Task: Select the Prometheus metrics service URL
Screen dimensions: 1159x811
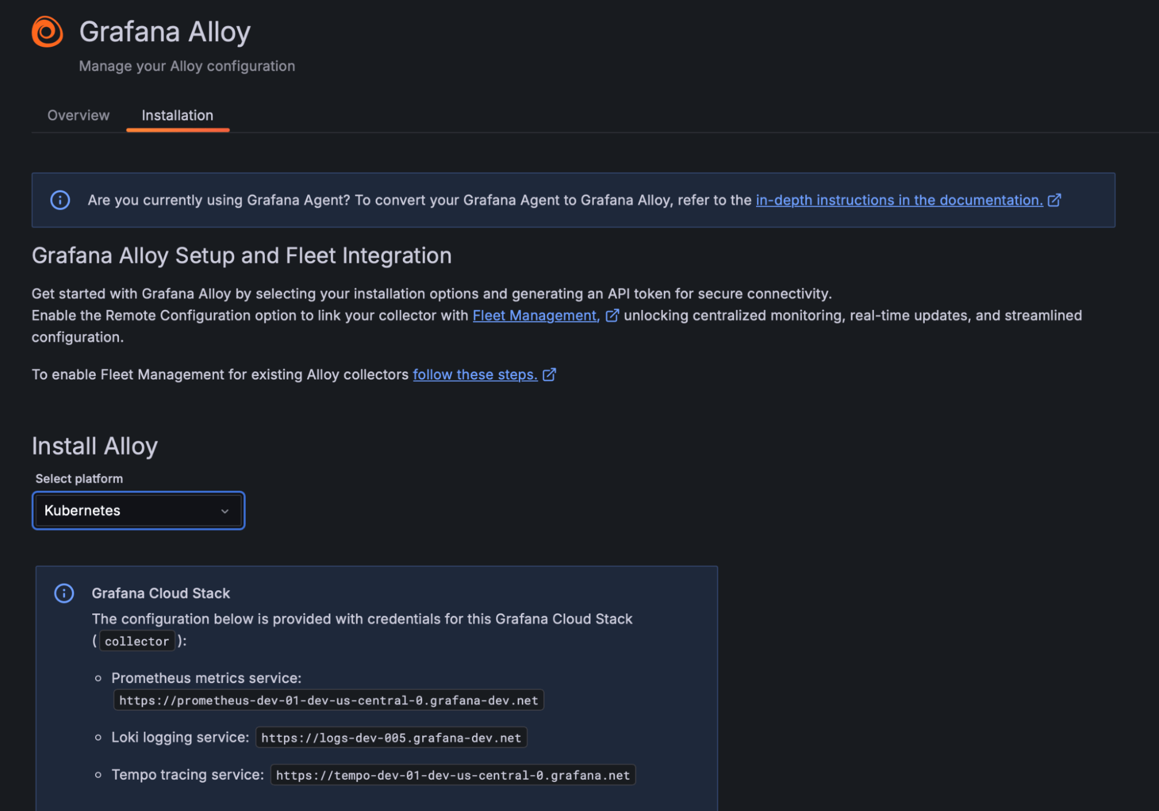Action: click(328, 700)
